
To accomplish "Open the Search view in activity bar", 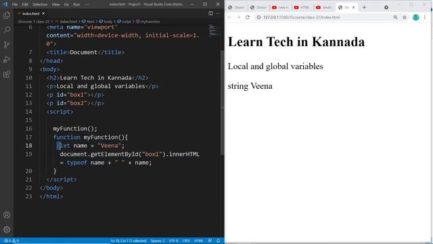I will 7,30.
